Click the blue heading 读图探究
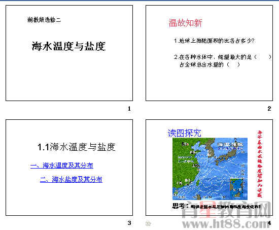This screenshot has width=279, height=230. [x=185, y=133]
